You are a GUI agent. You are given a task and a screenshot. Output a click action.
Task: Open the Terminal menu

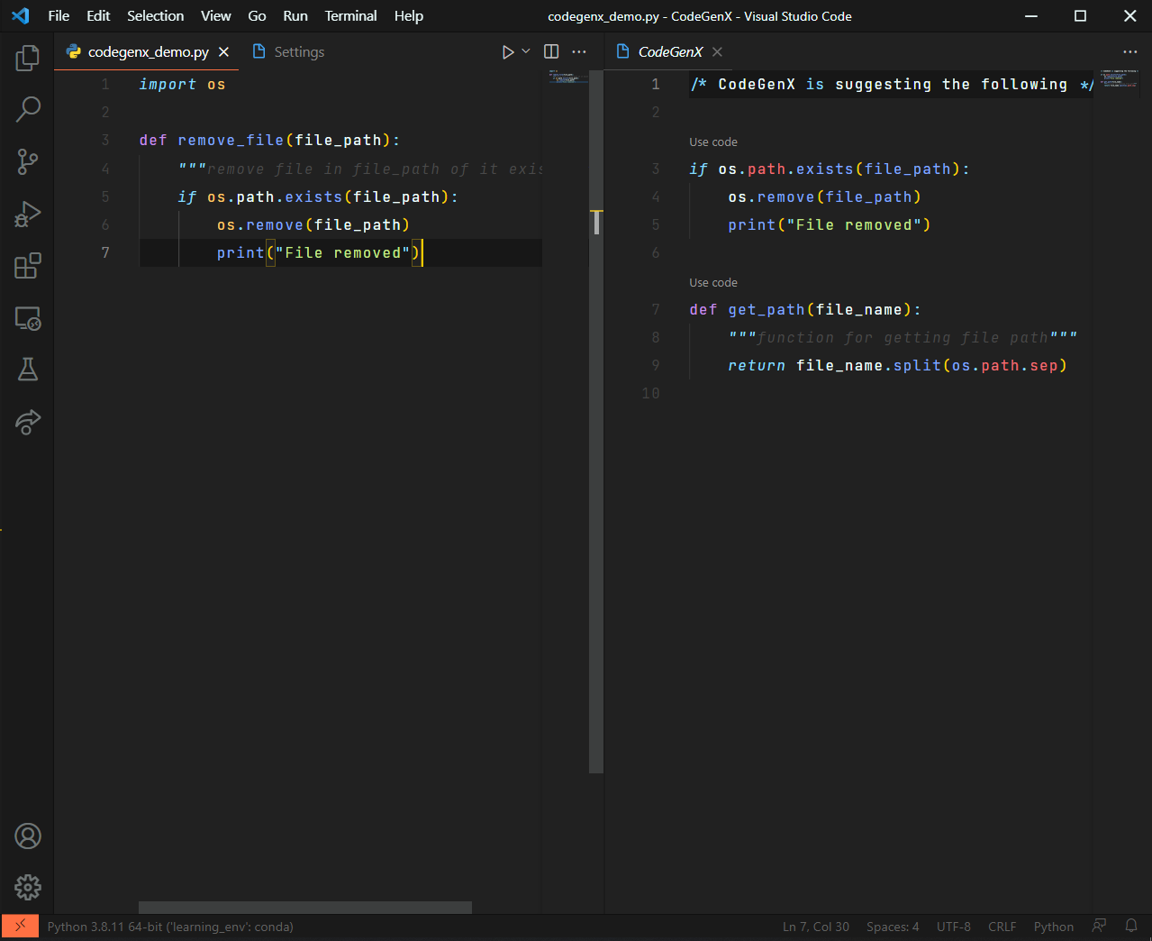point(350,16)
